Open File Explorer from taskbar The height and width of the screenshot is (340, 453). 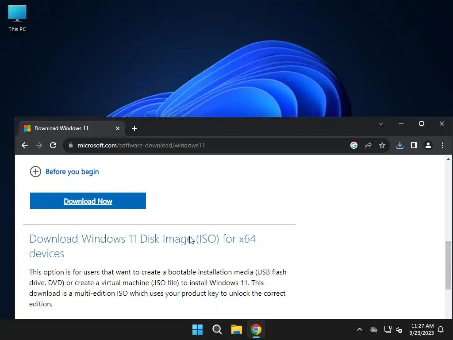236,329
